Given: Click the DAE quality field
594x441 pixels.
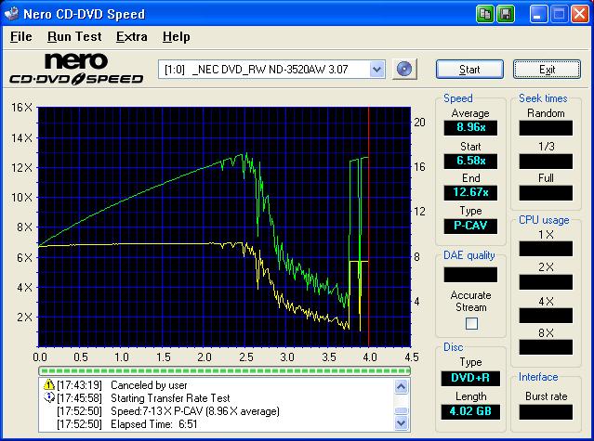Looking at the screenshot, I should tap(470, 275).
